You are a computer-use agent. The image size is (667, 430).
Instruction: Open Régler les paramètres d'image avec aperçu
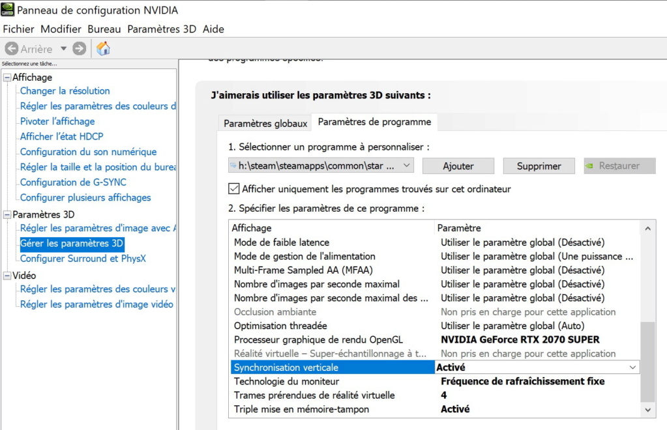98,229
